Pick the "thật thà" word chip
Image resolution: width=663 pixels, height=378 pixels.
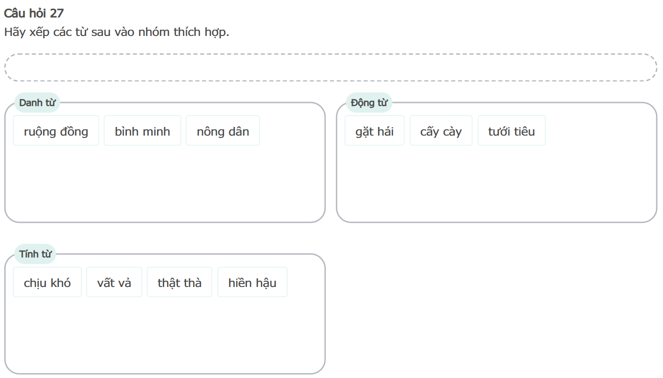click(x=180, y=282)
